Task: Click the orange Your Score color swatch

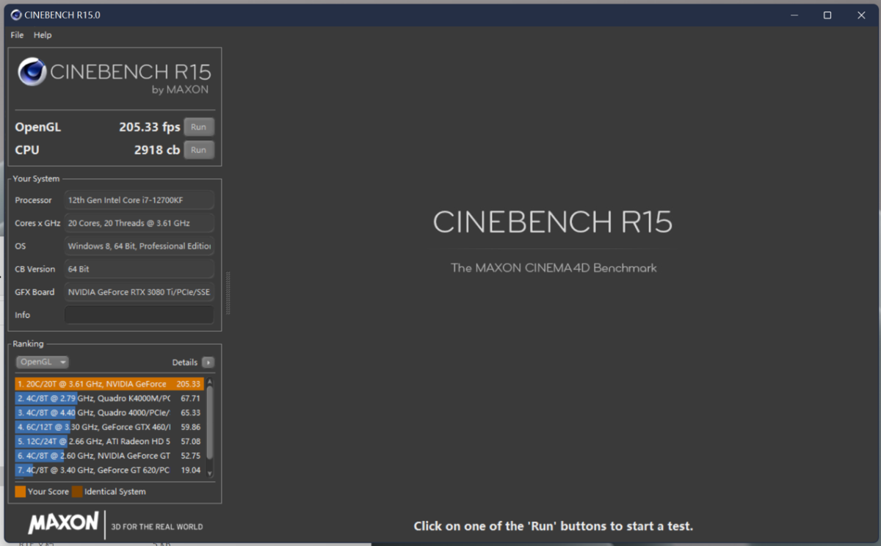Action: coord(20,492)
